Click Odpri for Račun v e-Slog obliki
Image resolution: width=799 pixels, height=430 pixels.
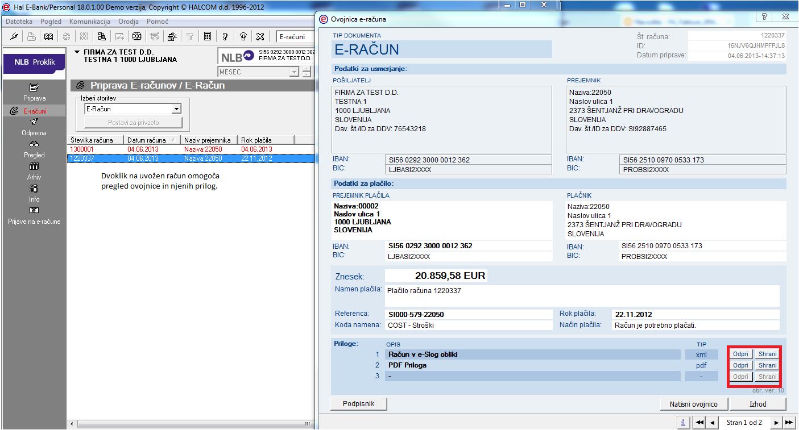point(740,354)
